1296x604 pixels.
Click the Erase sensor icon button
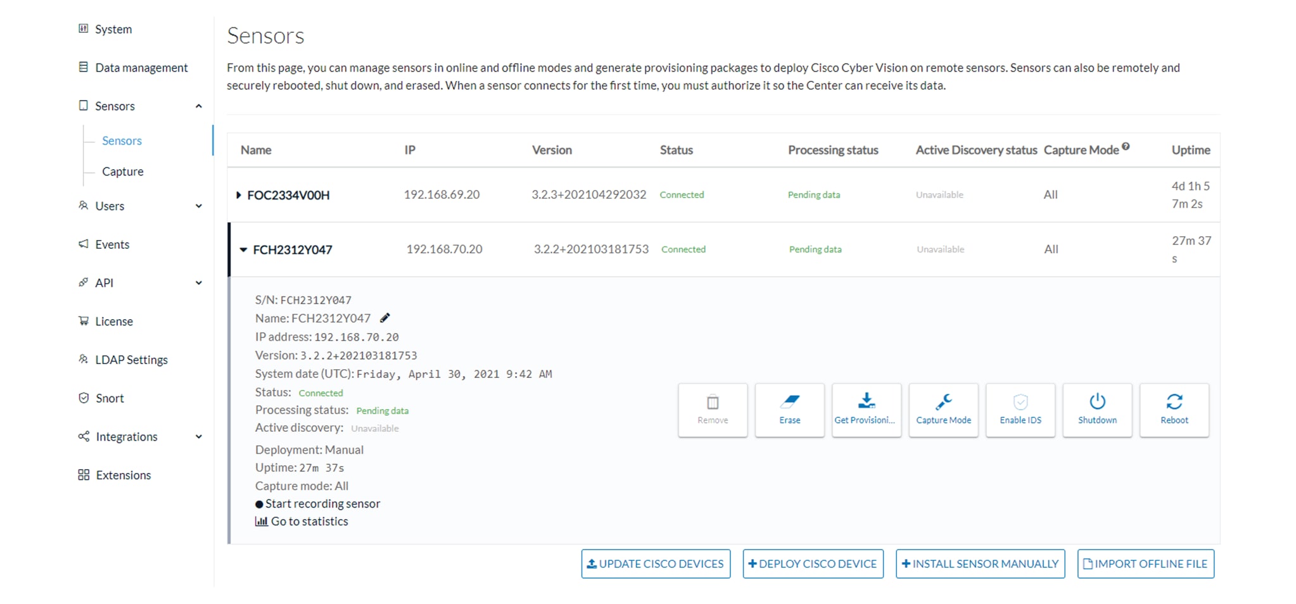(x=789, y=409)
